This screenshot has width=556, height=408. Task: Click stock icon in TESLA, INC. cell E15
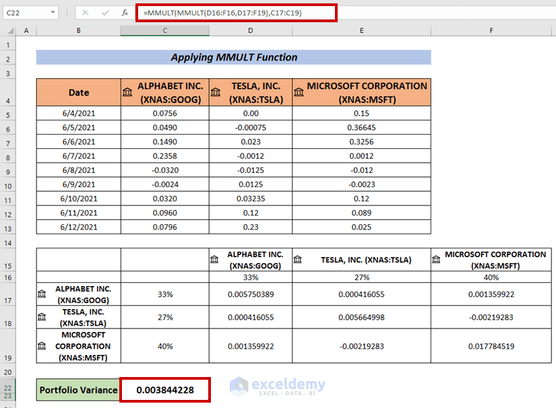click(297, 260)
